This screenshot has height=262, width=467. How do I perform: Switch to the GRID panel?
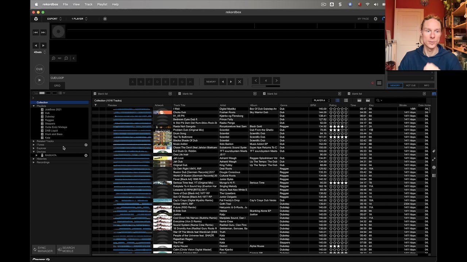tap(57, 86)
